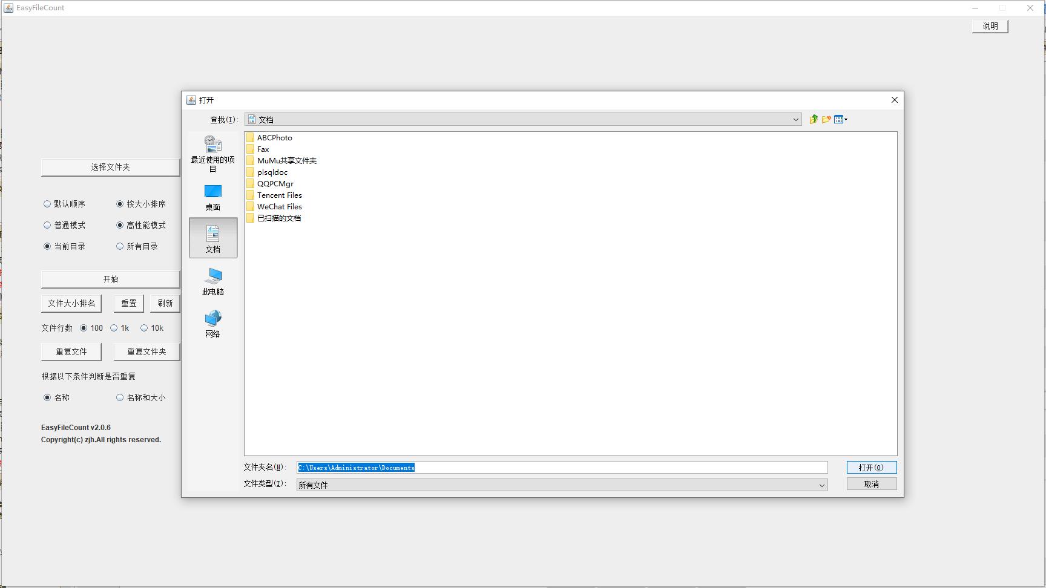The image size is (1046, 588).
Task: Select the plsqldoc folder icon
Action: click(x=250, y=172)
